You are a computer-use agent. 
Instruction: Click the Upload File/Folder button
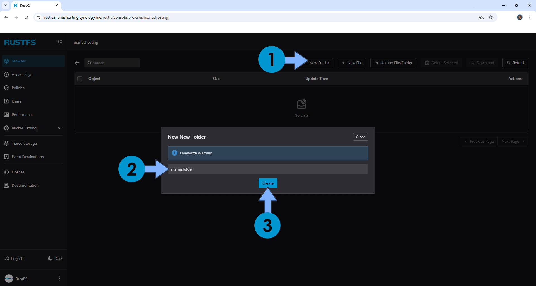click(x=393, y=63)
